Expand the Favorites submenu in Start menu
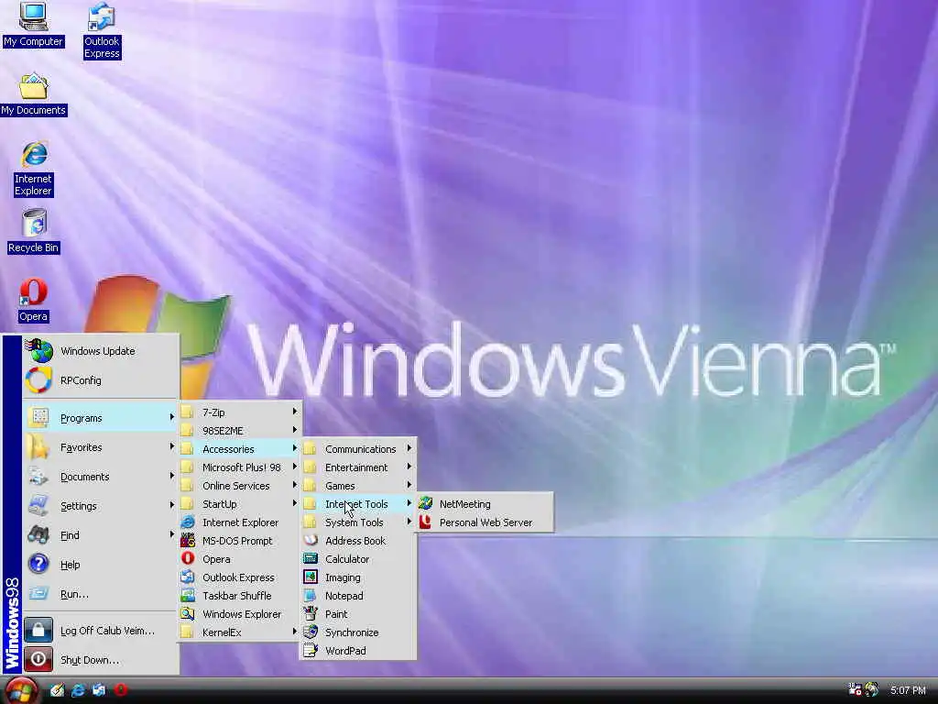Image resolution: width=938 pixels, height=704 pixels. (101, 447)
